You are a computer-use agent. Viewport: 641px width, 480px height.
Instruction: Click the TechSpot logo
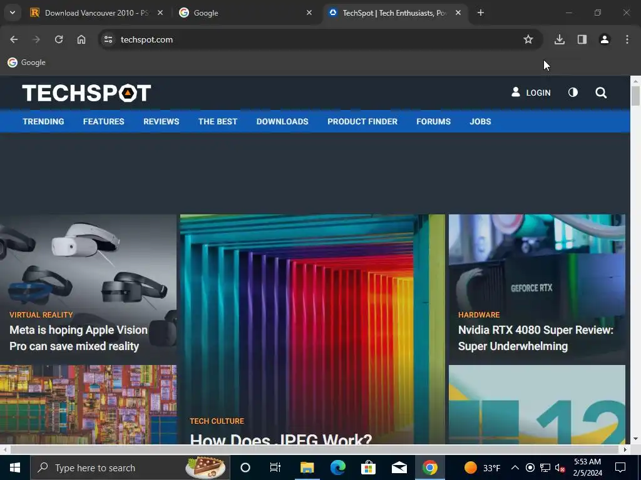pos(86,93)
